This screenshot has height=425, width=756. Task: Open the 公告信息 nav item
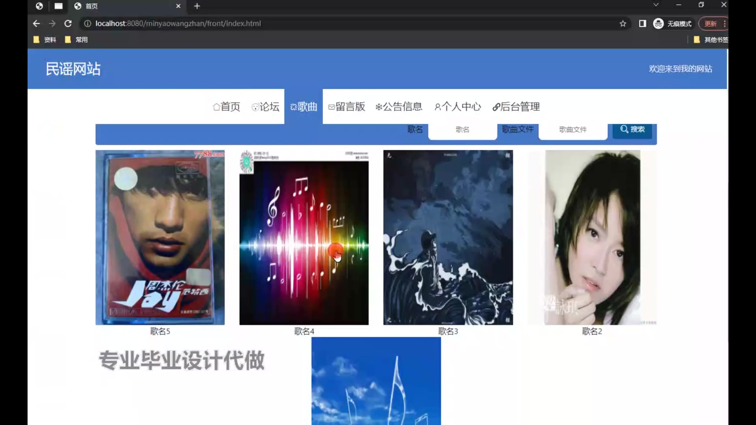coord(398,107)
